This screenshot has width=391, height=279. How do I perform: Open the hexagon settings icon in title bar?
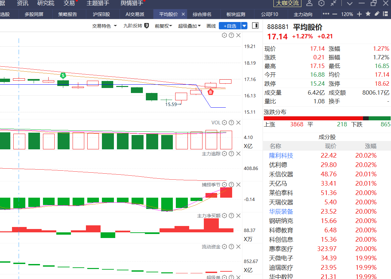[321, 3]
